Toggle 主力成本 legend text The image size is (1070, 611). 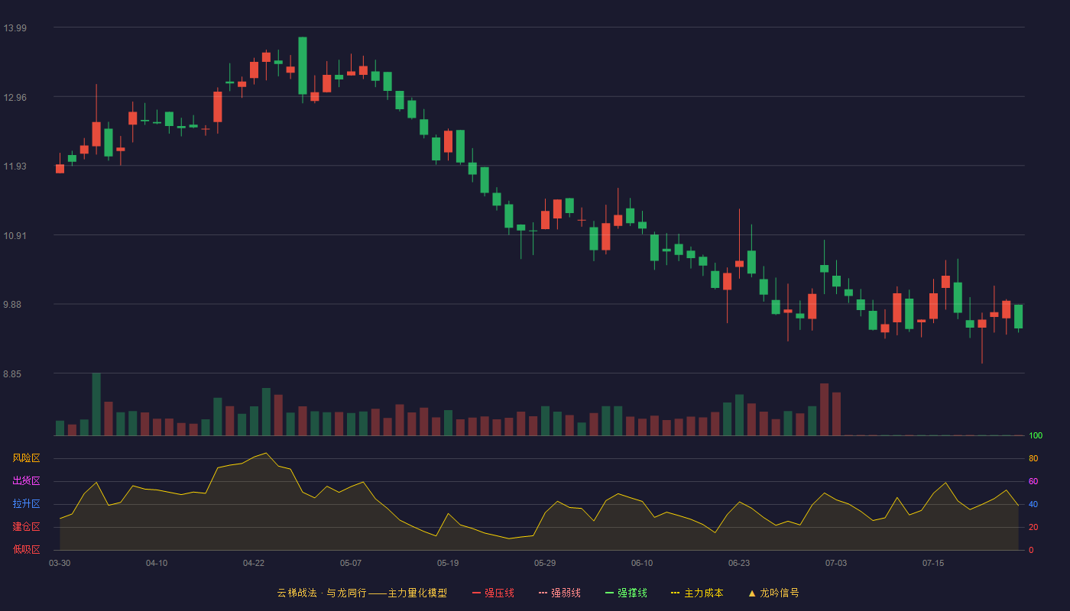pyautogui.click(x=703, y=593)
